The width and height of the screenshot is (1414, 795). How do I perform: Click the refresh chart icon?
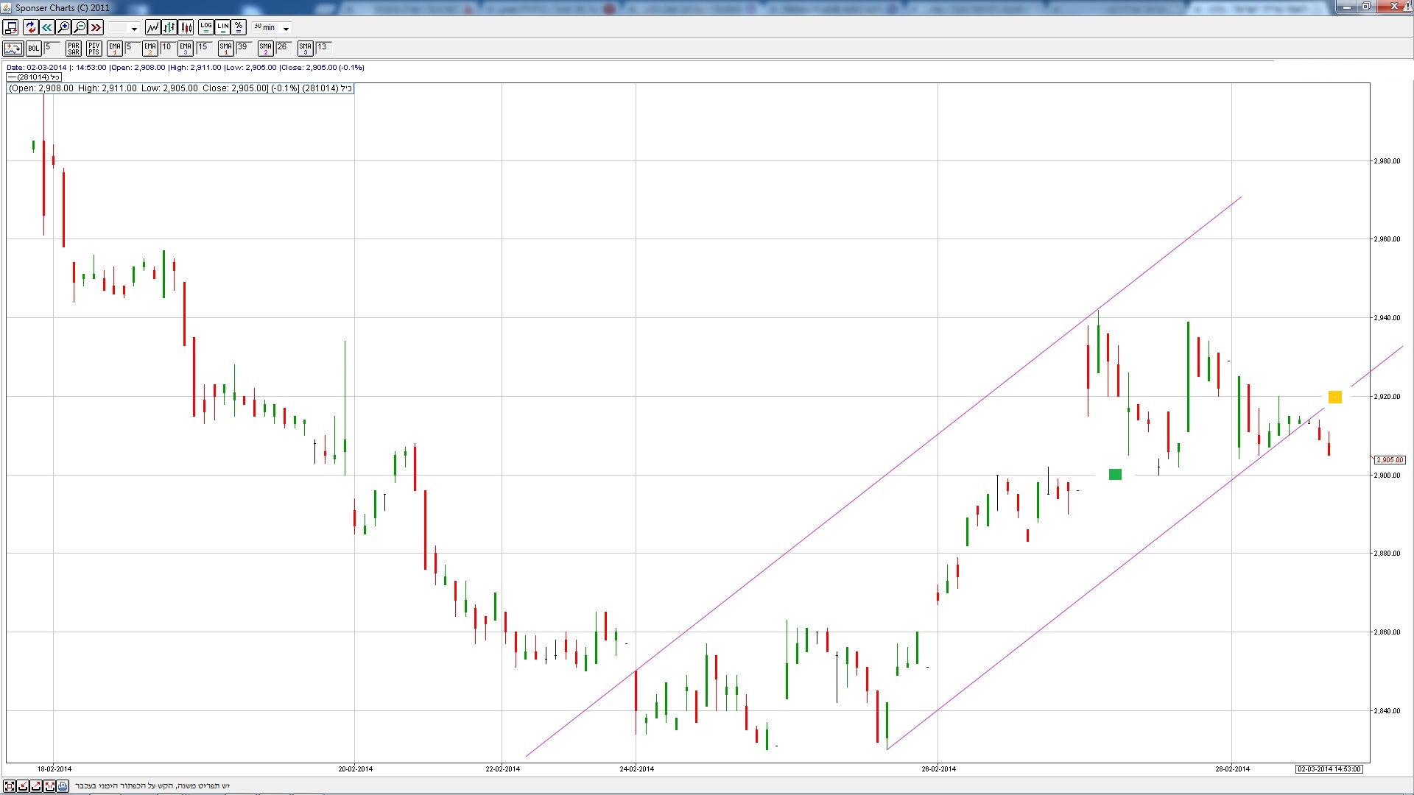click(30, 27)
